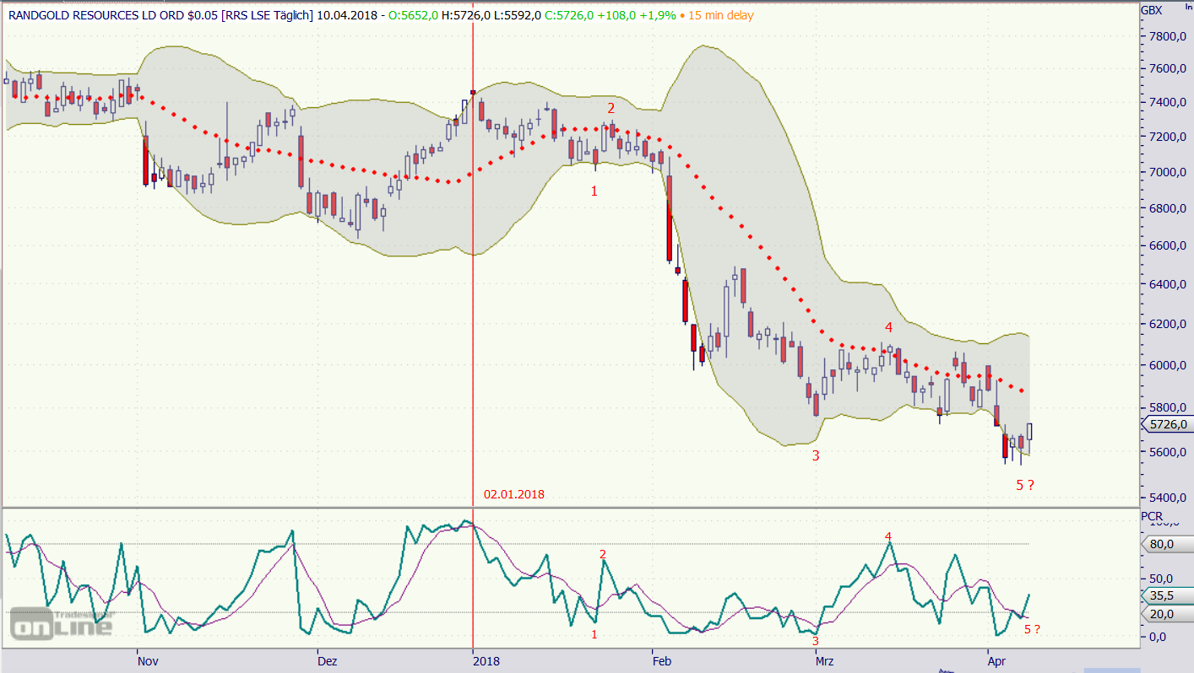Select wave label 3 in the price chart
This screenshot has width=1194, height=673.
pyautogui.click(x=816, y=455)
